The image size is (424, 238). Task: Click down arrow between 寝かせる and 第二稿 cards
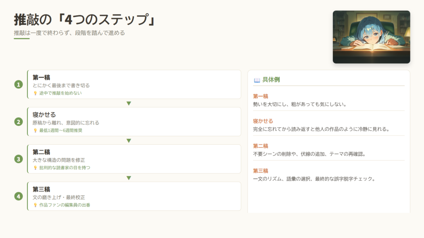tap(129, 140)
